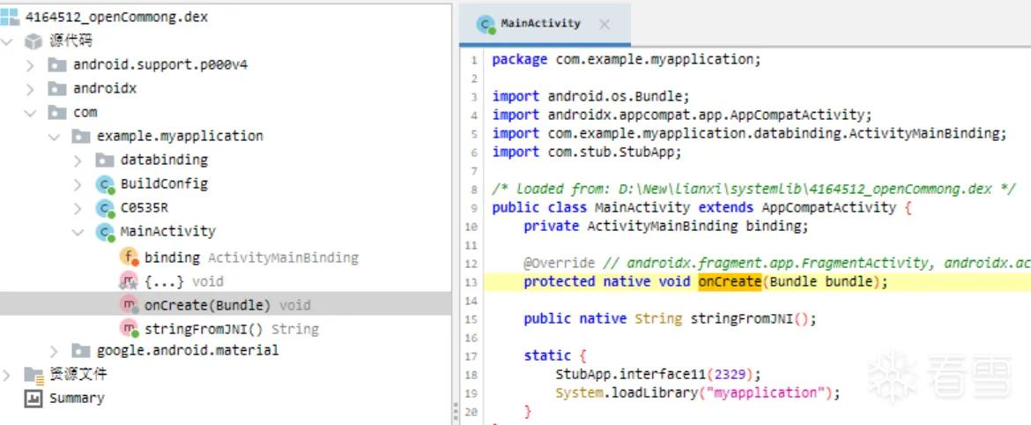Click the Summary icon in tree
The height and width of the screenshot is (425, 1031).
click(x=33, y=398)
